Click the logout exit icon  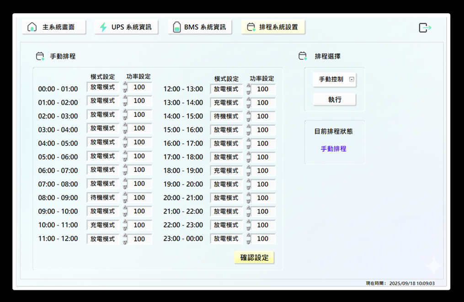click(x=425, y=28)
